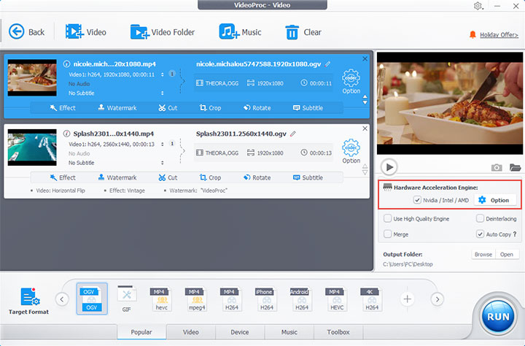Click the RUN button
Image resolution: width=525 pixels, height=346 pixels.
[x=498, y=317]
